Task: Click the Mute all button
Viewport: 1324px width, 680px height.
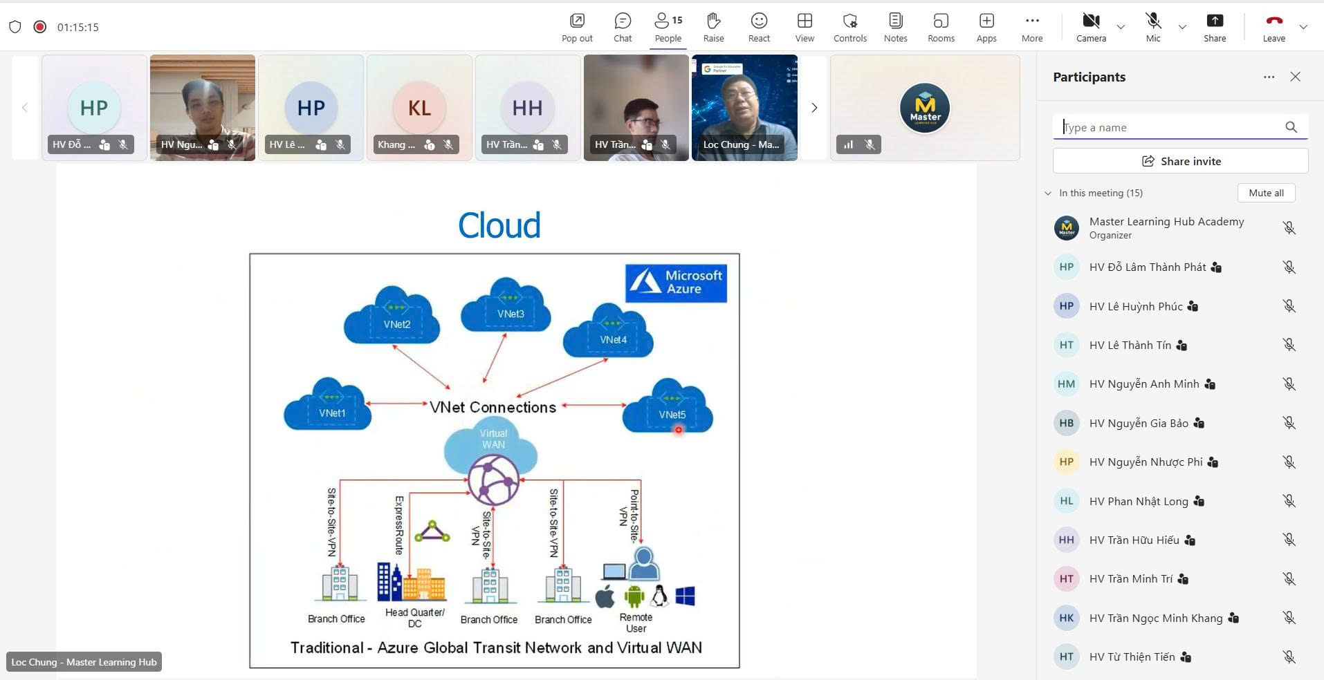Action: tap(1266, 193)
